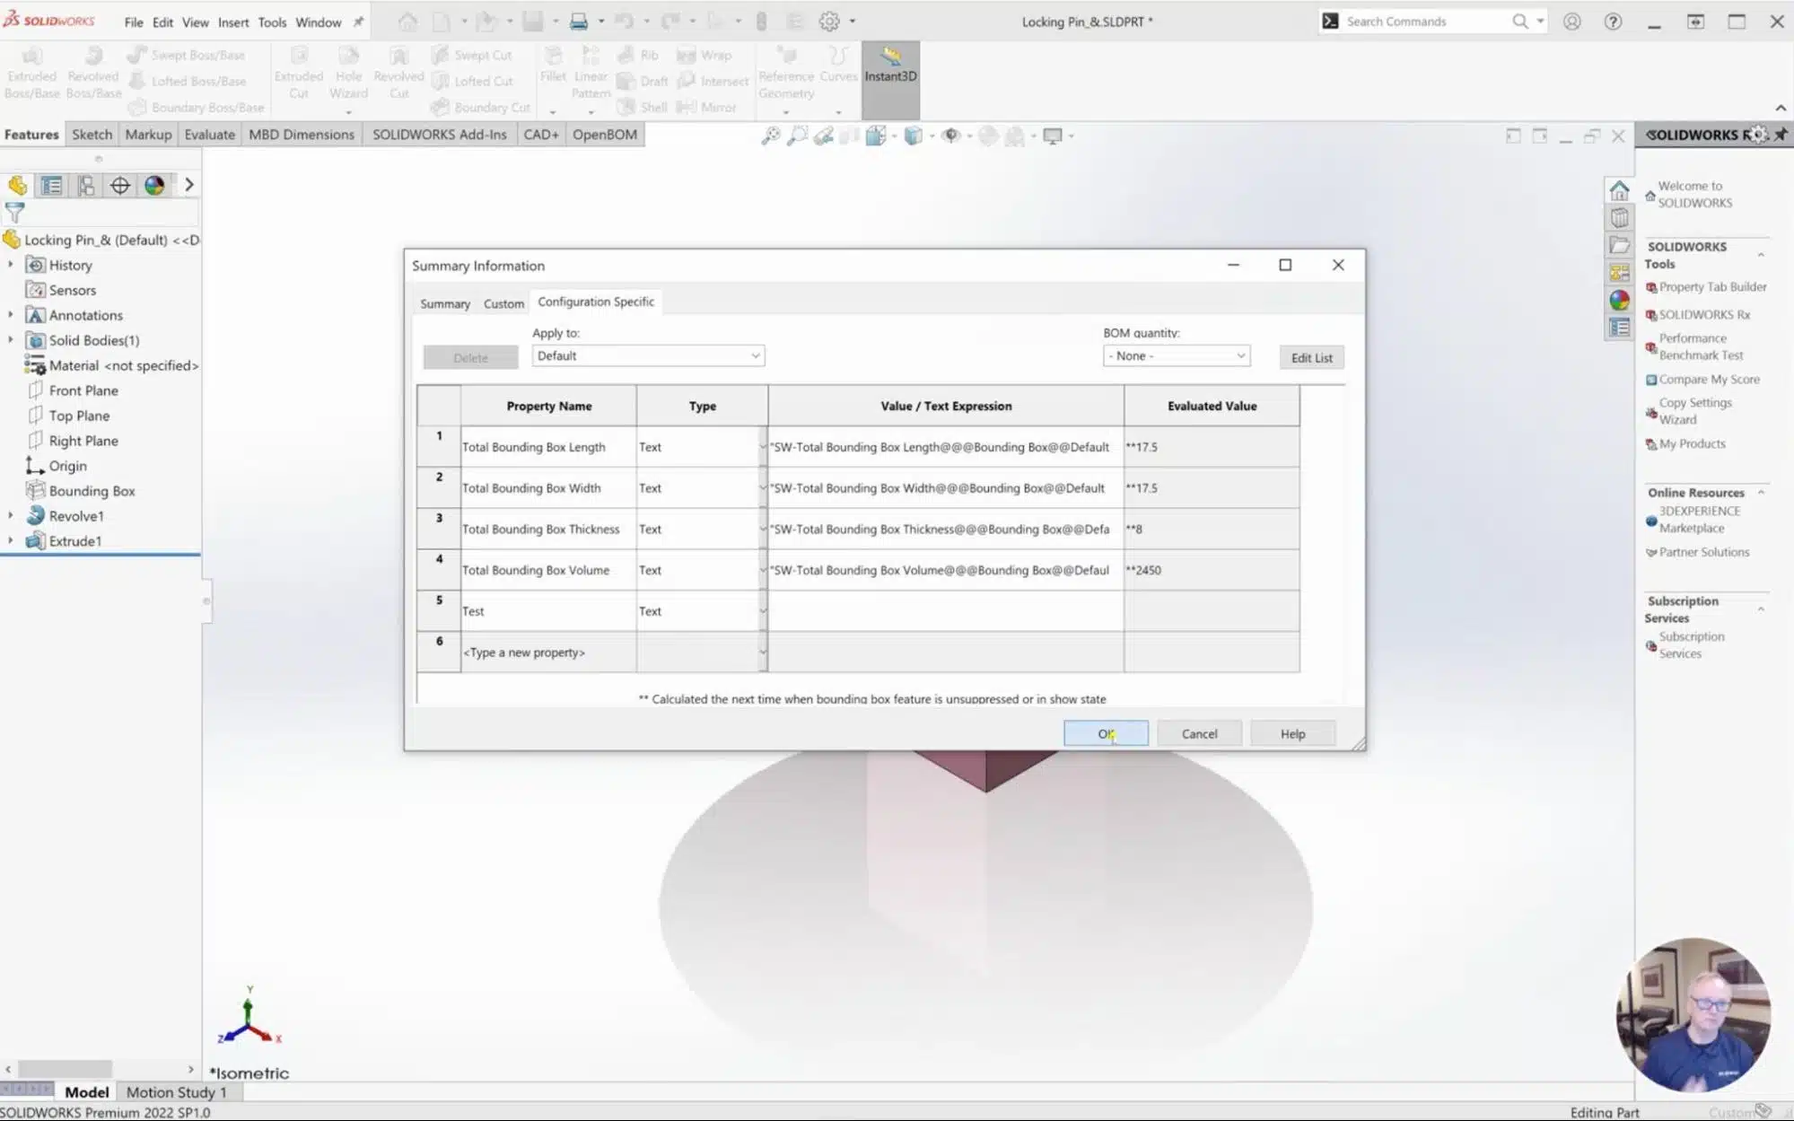Screen dimensions: 1794x1121
Task: Open the FeatureManager design tree tab icon
Action: click(x=17, y=185)
